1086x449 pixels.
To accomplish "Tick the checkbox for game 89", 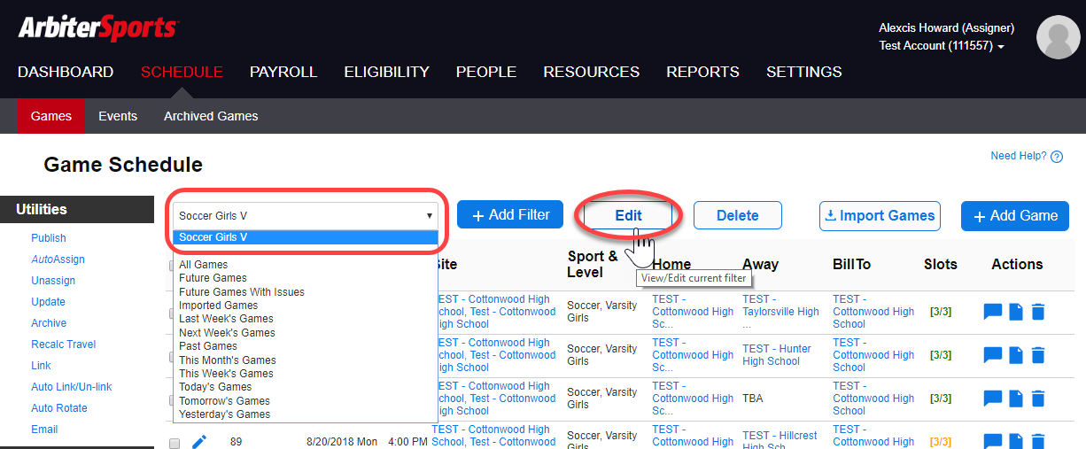I will 175,443.
